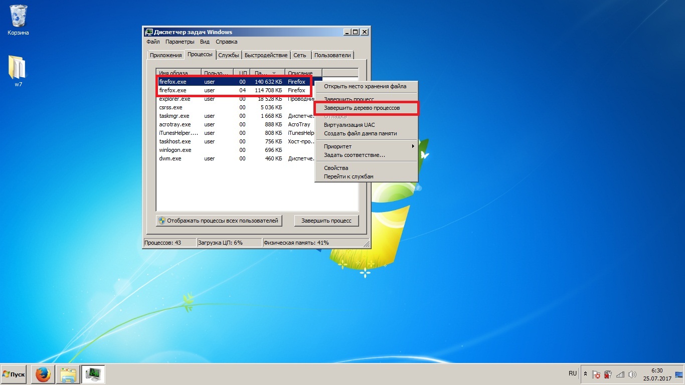
Task: Open the Файл menu
Action: pos(153,42)
